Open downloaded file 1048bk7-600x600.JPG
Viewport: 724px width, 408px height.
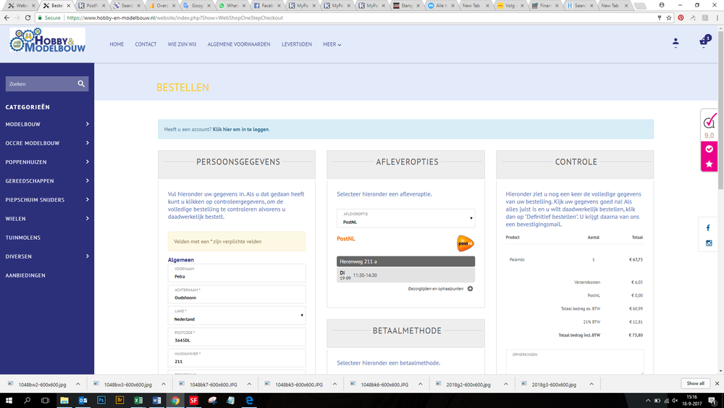tap(213, 384)
